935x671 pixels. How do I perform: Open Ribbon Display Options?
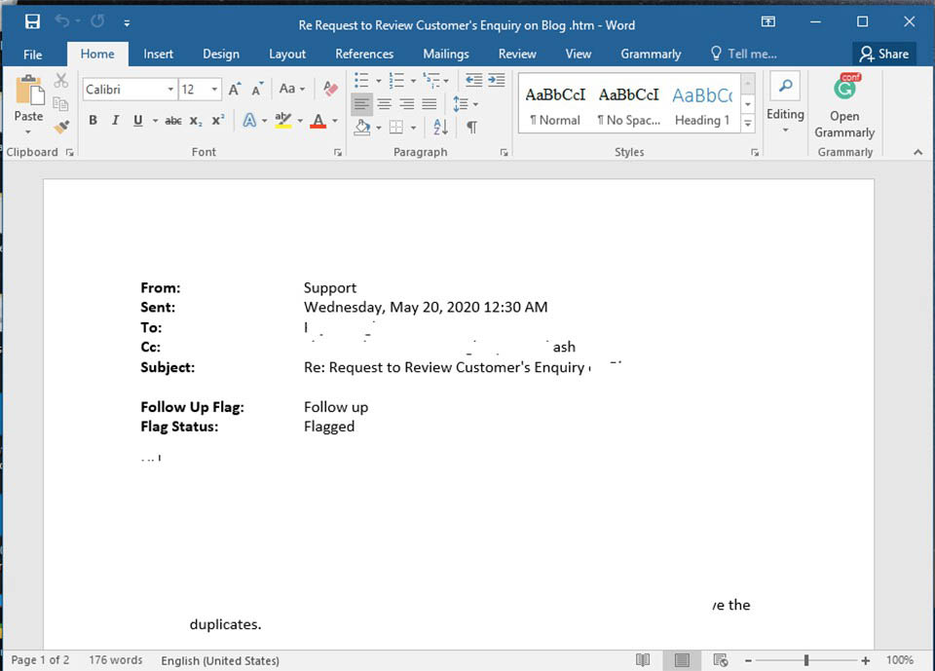pos(768,22)
